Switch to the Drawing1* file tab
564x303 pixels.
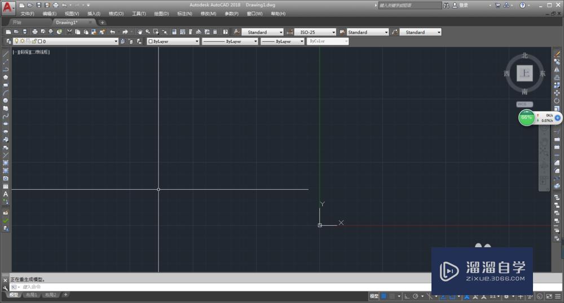click(x=67, y=23)
